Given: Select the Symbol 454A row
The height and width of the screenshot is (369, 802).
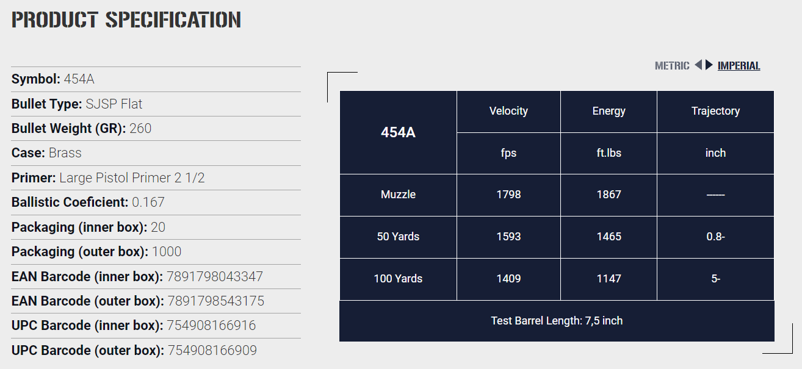Looking at the screenshot, I should (156, 79).
